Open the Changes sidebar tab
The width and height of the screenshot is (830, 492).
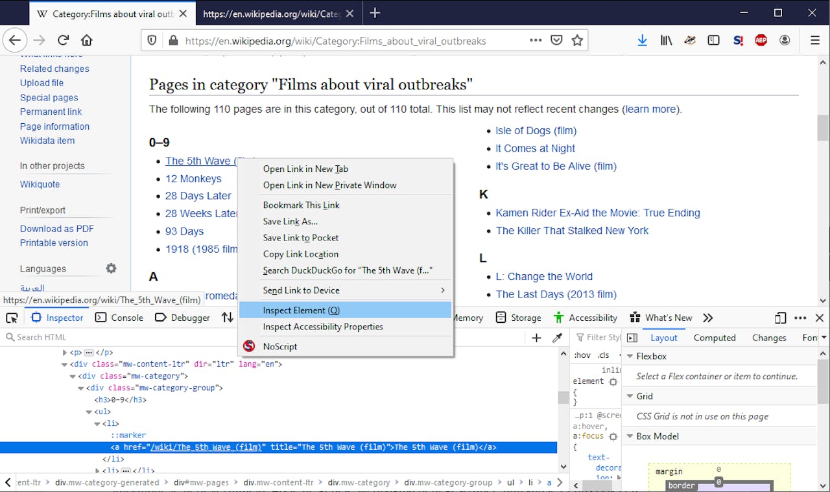tap(769, 338)
